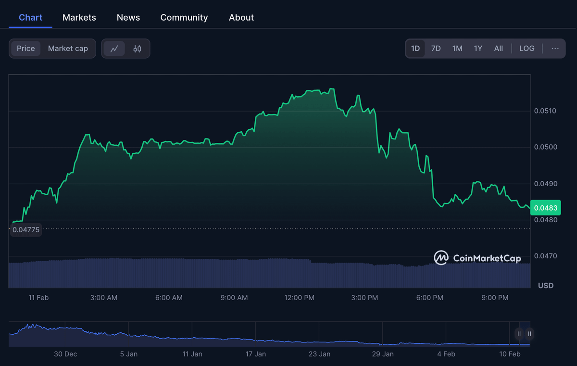Click right pause-style range handle

click(529, 333)
